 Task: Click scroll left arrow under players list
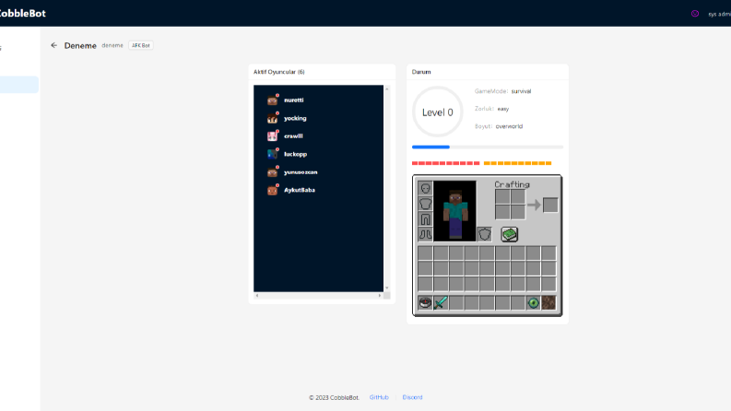[x=257, y=296]
